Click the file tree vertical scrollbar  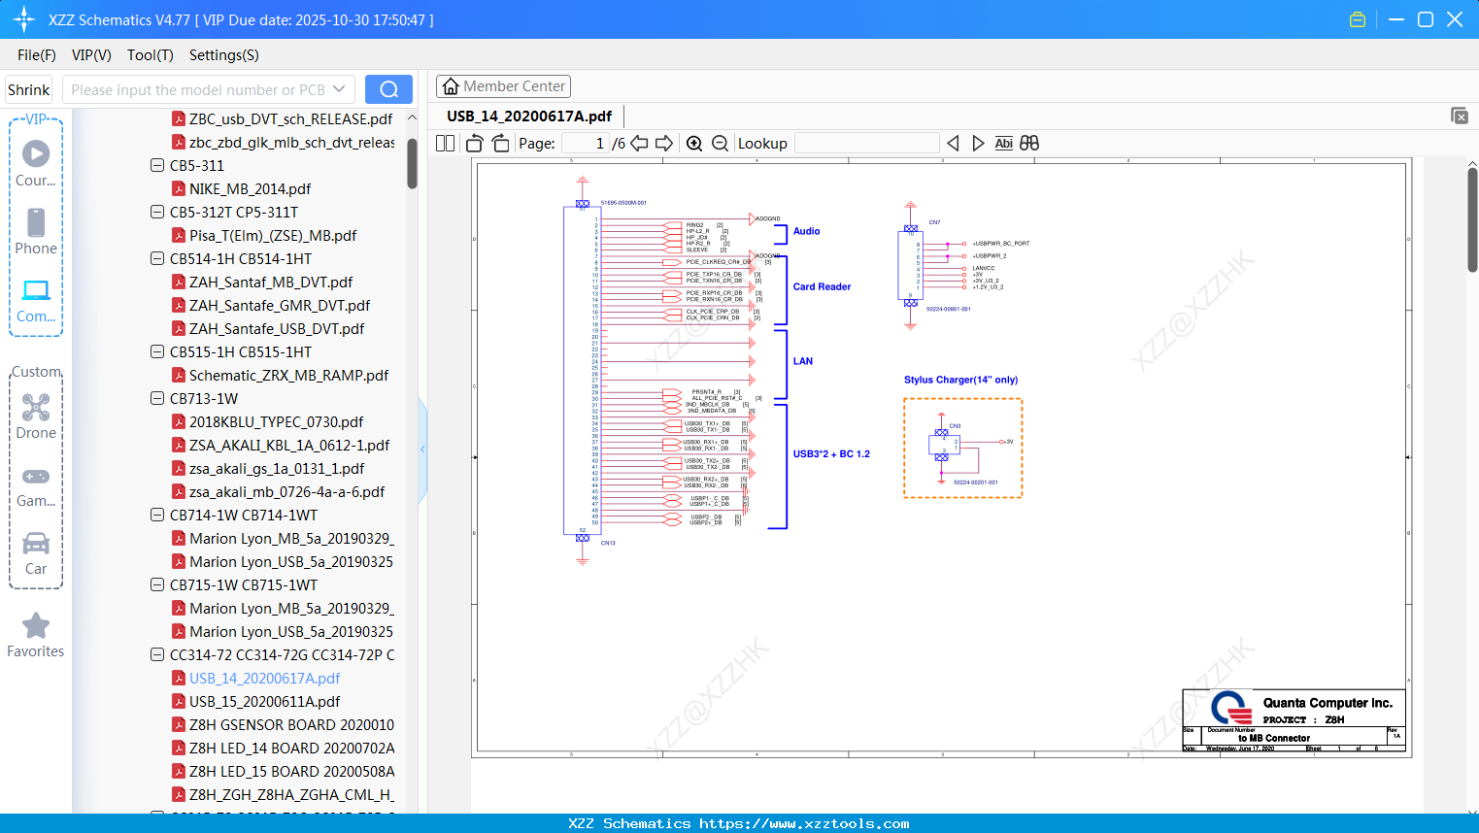[x=412, y=163]
